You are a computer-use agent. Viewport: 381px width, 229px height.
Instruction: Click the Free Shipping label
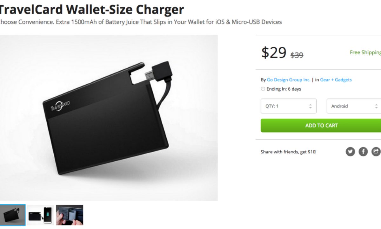[x=365, y=52]
